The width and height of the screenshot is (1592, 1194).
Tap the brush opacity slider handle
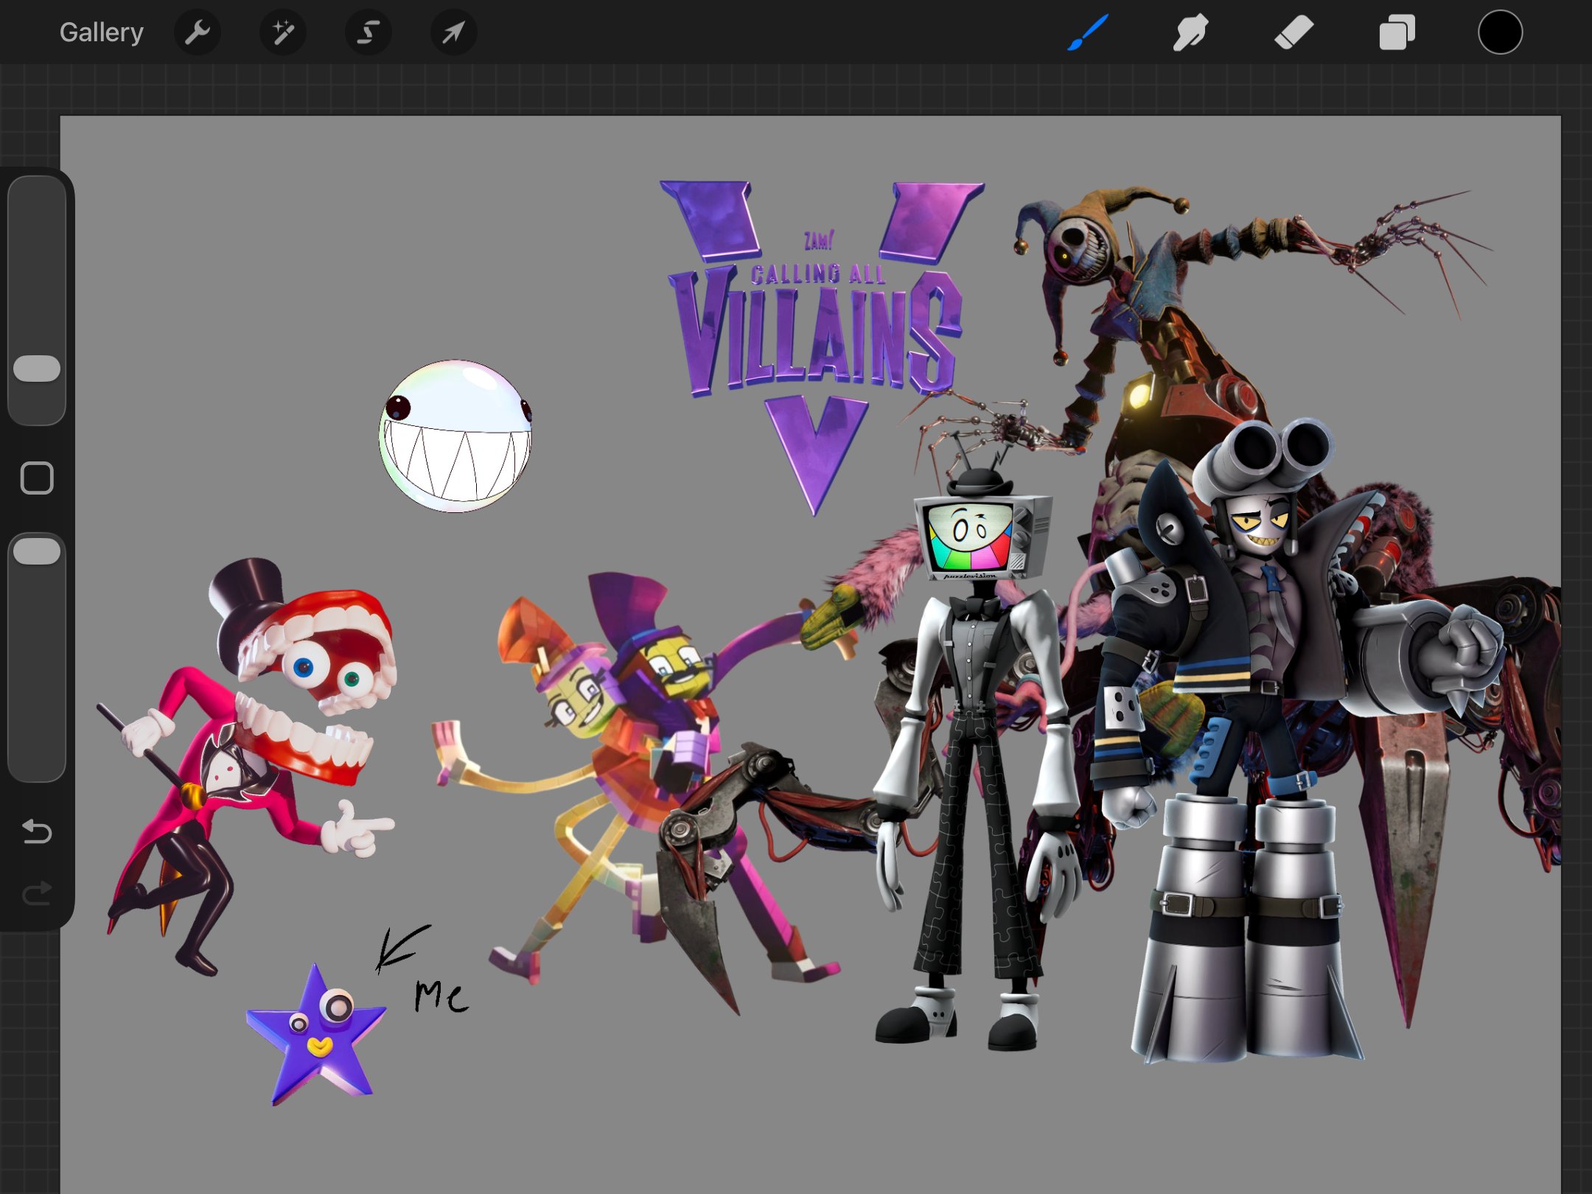coord(37,551)
